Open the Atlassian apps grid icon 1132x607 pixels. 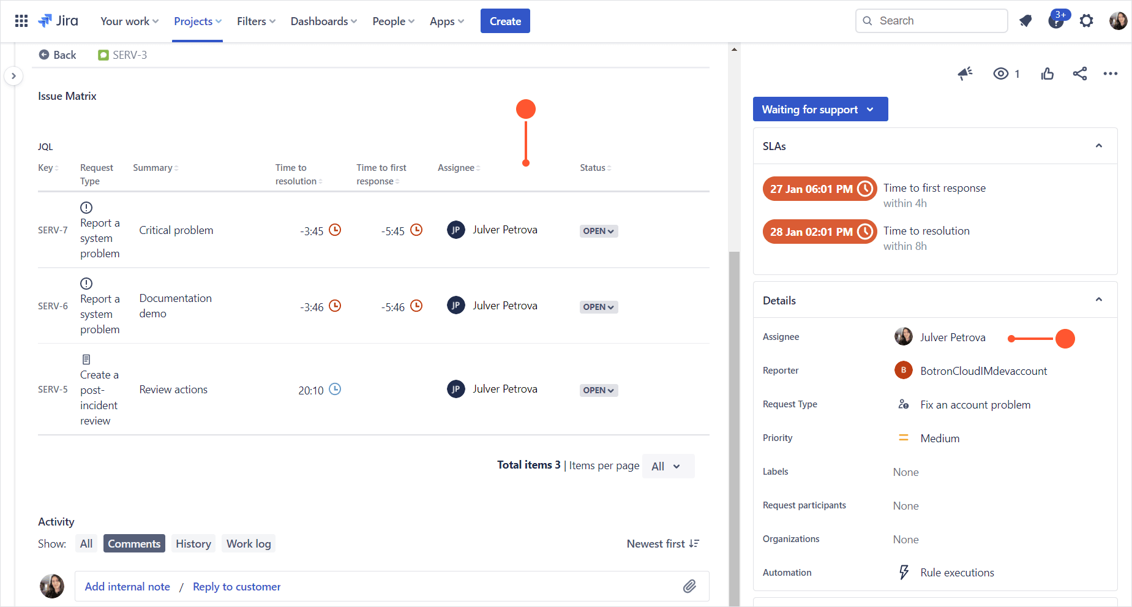coord(21,20)
